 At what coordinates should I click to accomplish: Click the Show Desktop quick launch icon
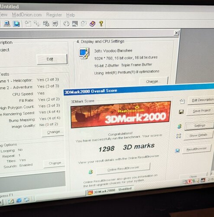click(26, 200)
